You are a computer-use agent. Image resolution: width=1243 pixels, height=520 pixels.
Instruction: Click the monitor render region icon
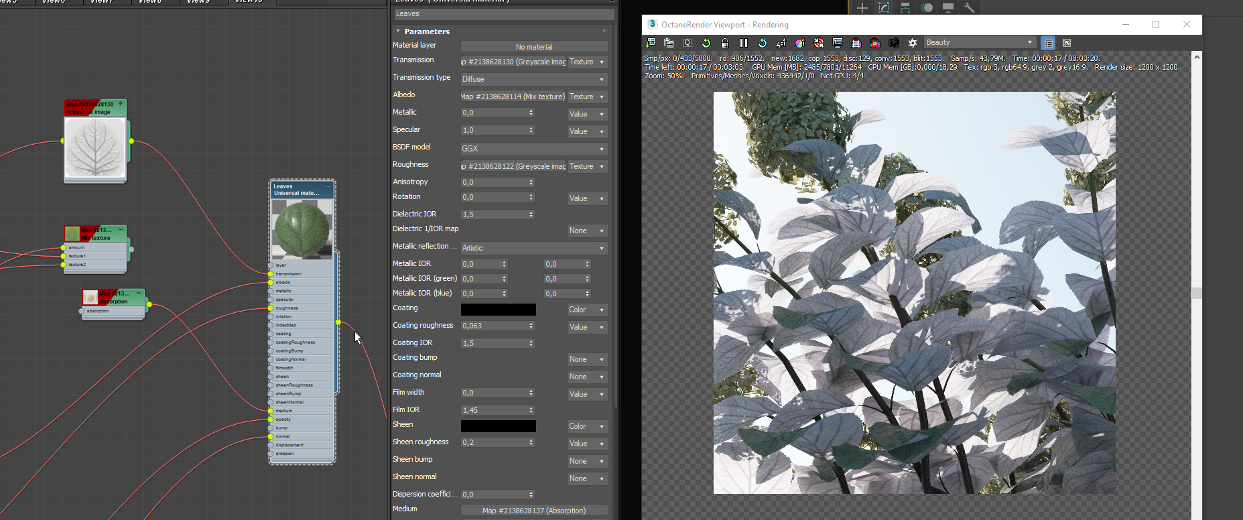click(x=838, y=43)
